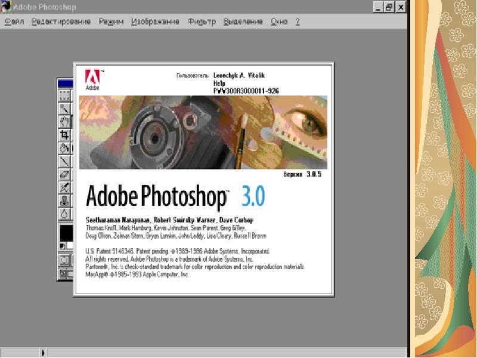The image size is (477, 358).
Task: Select the Blur water-drop tool
Action: pyautogui.click(x=65, y=214)
